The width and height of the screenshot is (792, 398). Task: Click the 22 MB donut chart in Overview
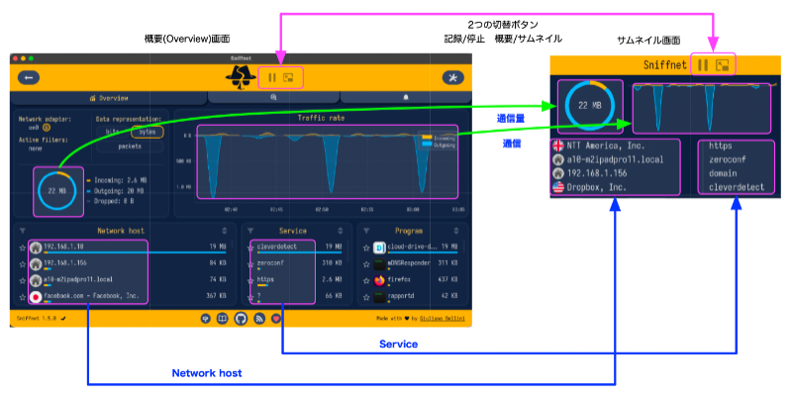pyautogui.click(x=56, y=191)
